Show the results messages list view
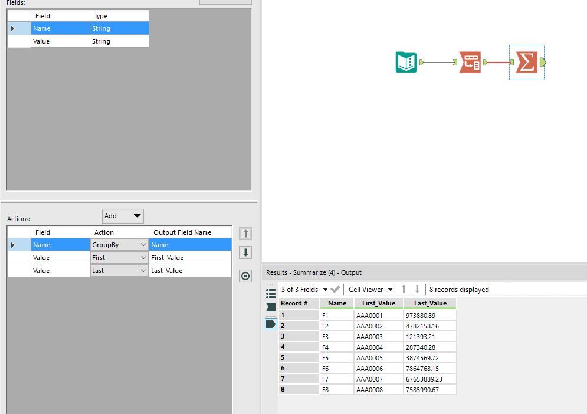The height and width of the screenshot is (414, 587). (x=271, y=294)
